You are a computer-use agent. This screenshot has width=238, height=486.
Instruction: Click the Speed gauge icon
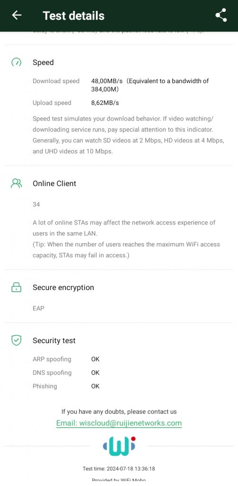(16, 62)
